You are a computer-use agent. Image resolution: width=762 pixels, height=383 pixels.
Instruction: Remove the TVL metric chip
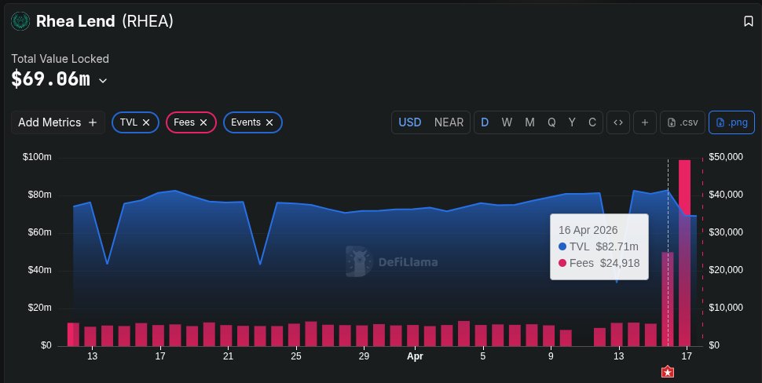click(146, 122)
